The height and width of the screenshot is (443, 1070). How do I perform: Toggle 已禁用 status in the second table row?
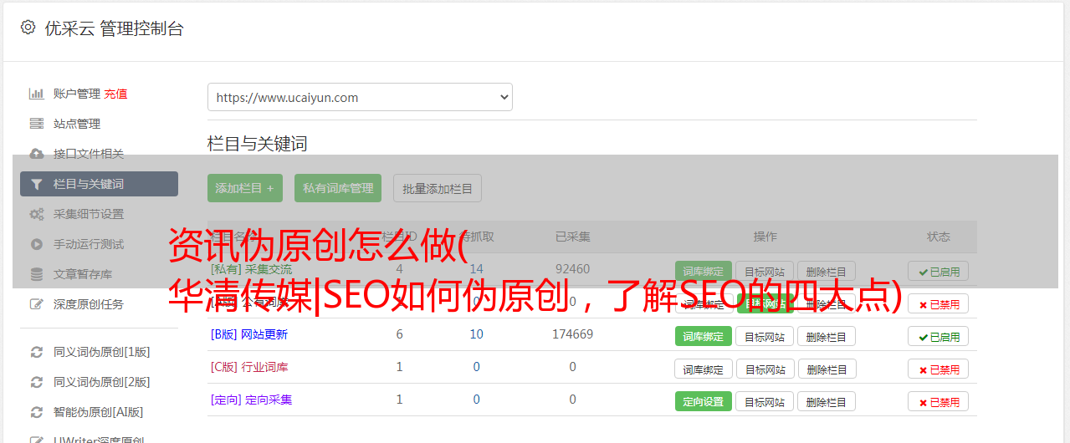click(938, 303)
